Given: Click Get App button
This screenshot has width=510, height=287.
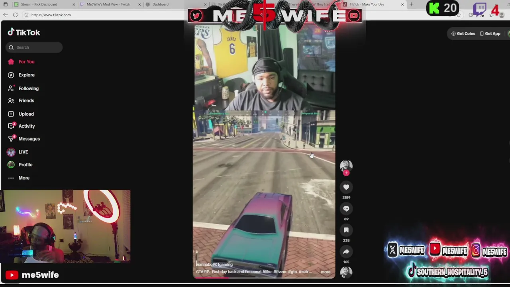Looking at the screenshot, I should (490, 34).
